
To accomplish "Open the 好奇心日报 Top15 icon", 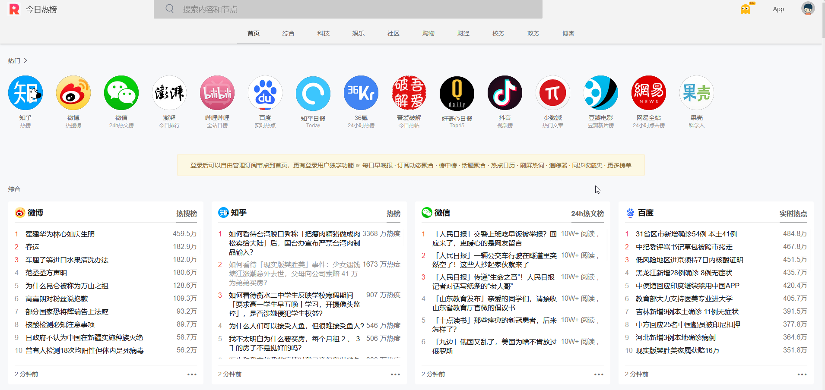I will tap(457, 94).
